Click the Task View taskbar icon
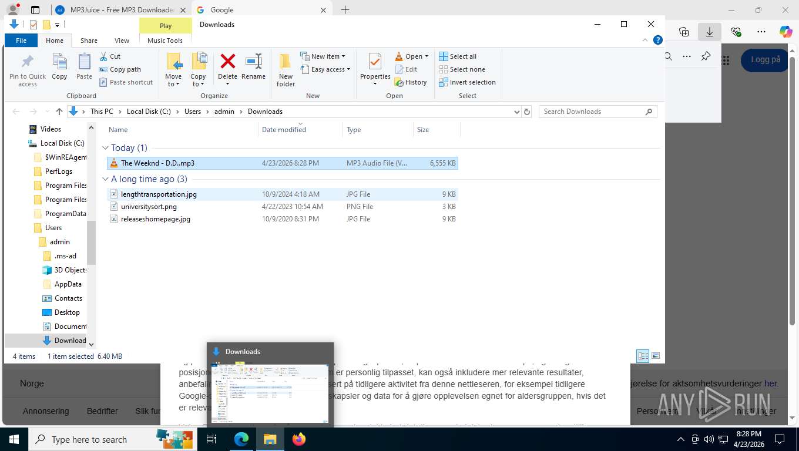The height and width of the screenshot is (451, 799). tap(211, 439)
